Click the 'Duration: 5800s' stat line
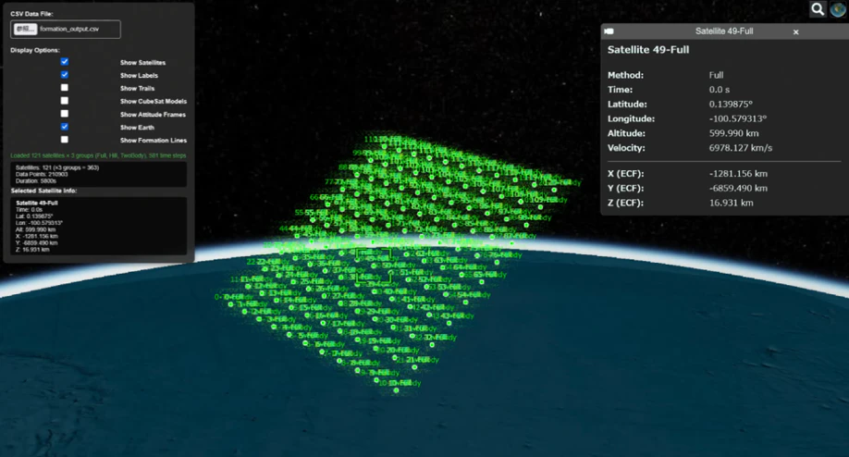This screenshot has height=457, width=849. 36,180
